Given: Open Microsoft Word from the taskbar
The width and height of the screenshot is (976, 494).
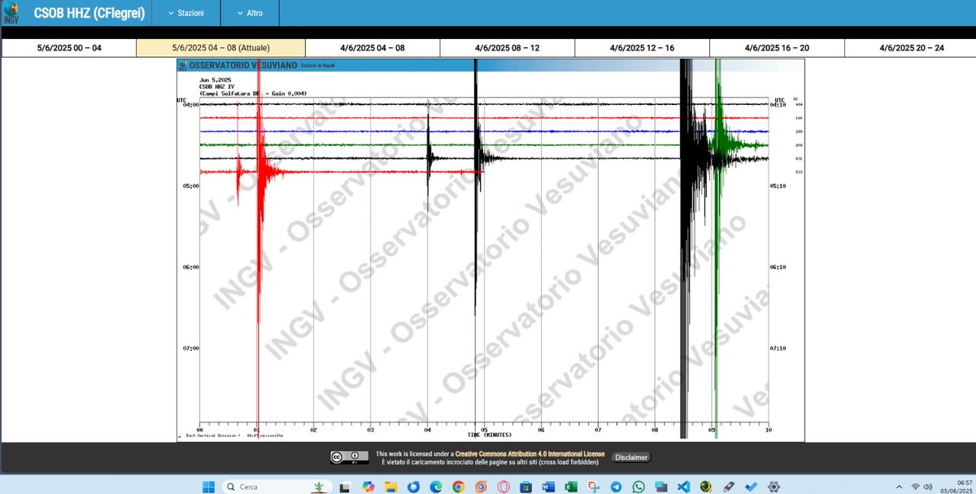Looking at the screenshot, I should point(548,486).
